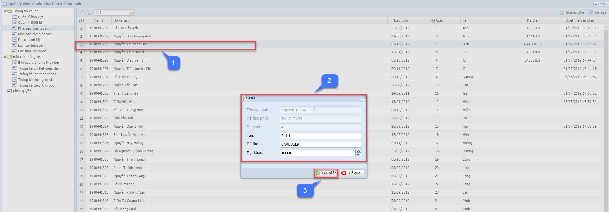
Task: Collapse the Báo cáo thống kê folder
Action: tap(5, 57)
